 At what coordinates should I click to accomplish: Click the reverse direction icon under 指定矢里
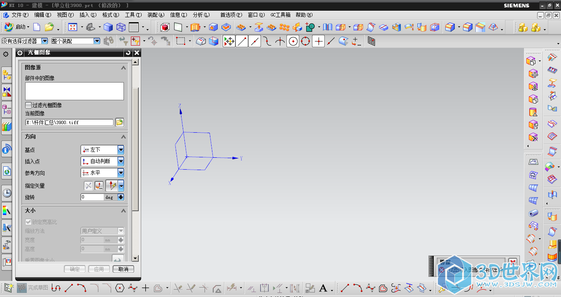point(88,186)
